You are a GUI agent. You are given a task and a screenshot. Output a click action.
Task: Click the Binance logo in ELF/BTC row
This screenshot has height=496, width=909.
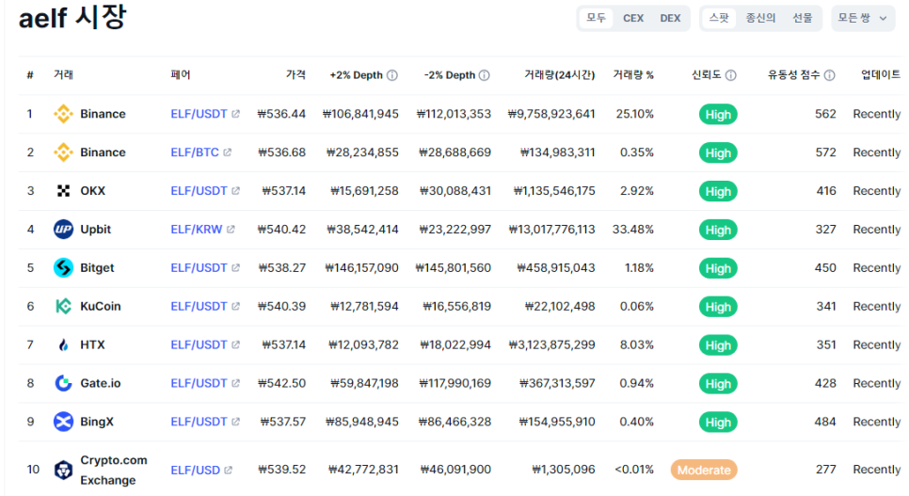click(63, 152)
